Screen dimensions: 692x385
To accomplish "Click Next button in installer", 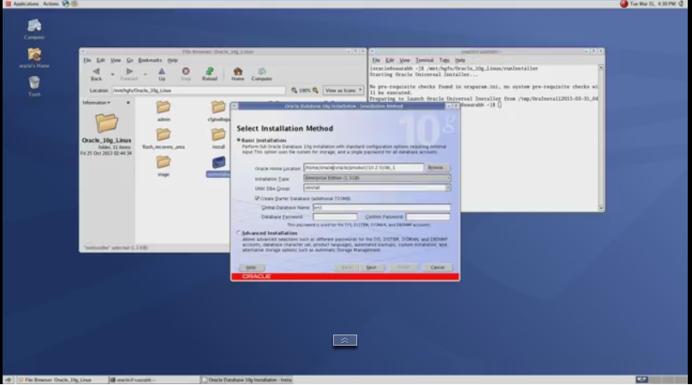I will click(371, 268).
